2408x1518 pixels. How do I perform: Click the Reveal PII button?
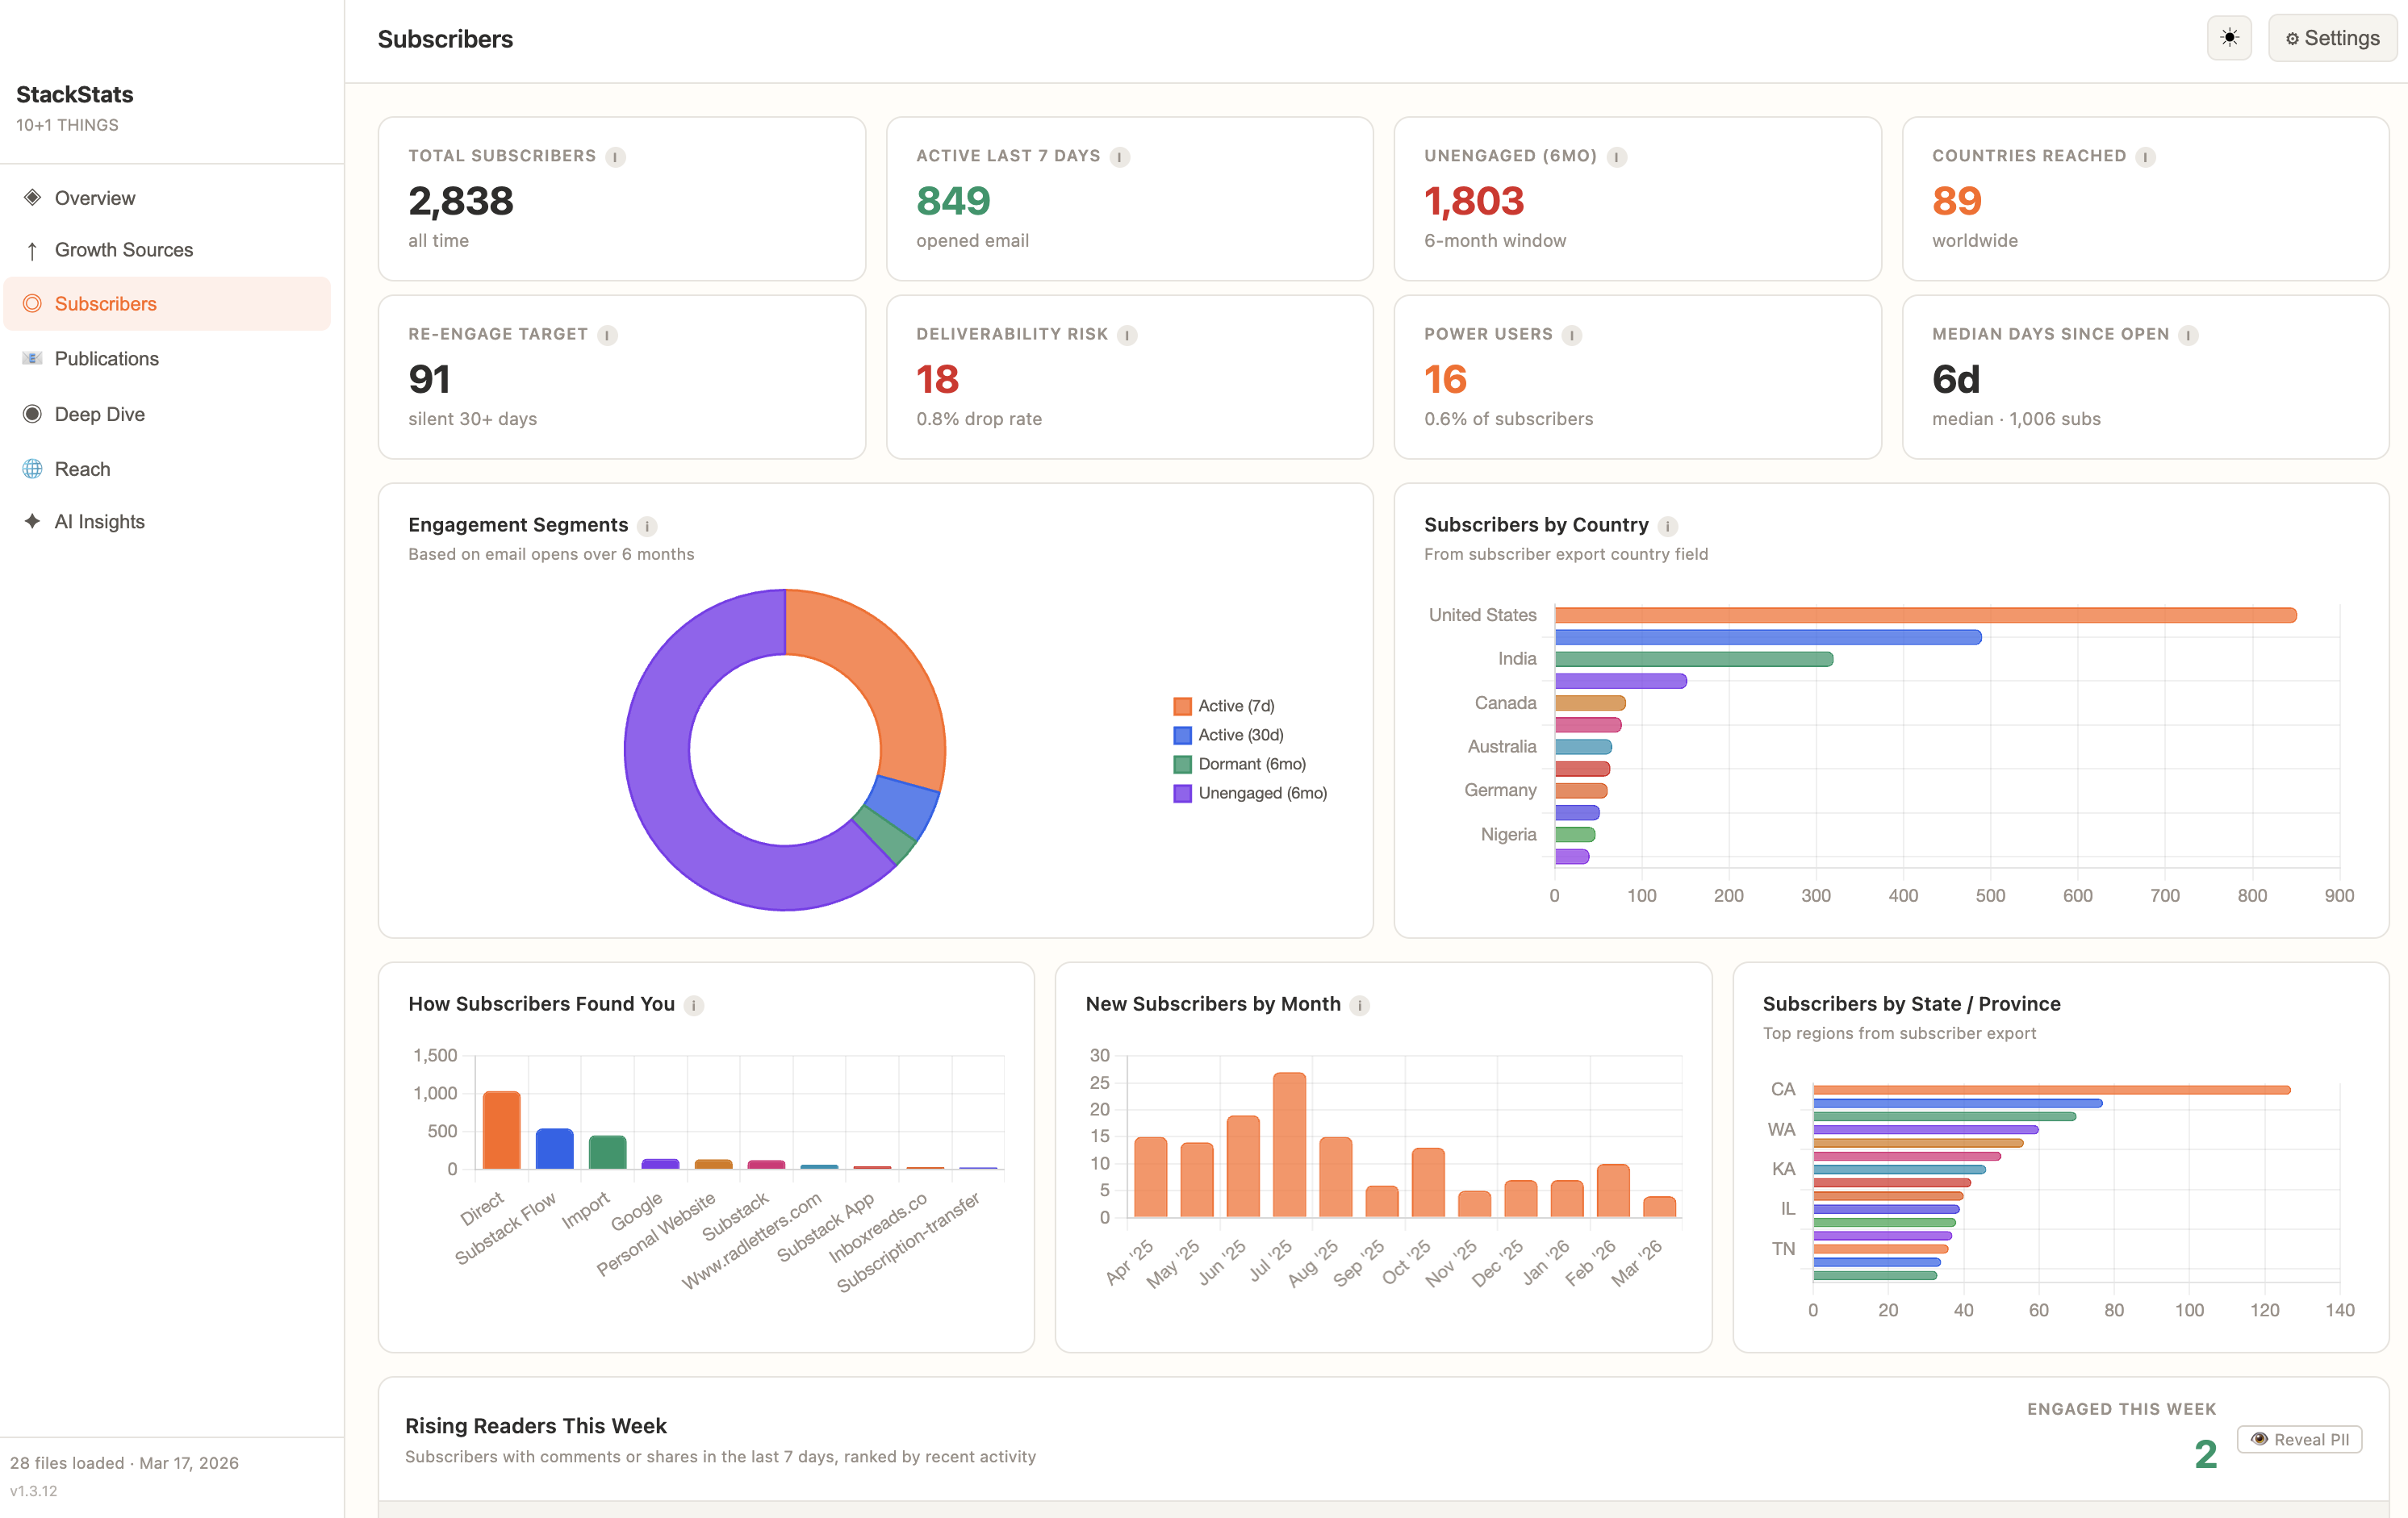coord(2299,1439)
